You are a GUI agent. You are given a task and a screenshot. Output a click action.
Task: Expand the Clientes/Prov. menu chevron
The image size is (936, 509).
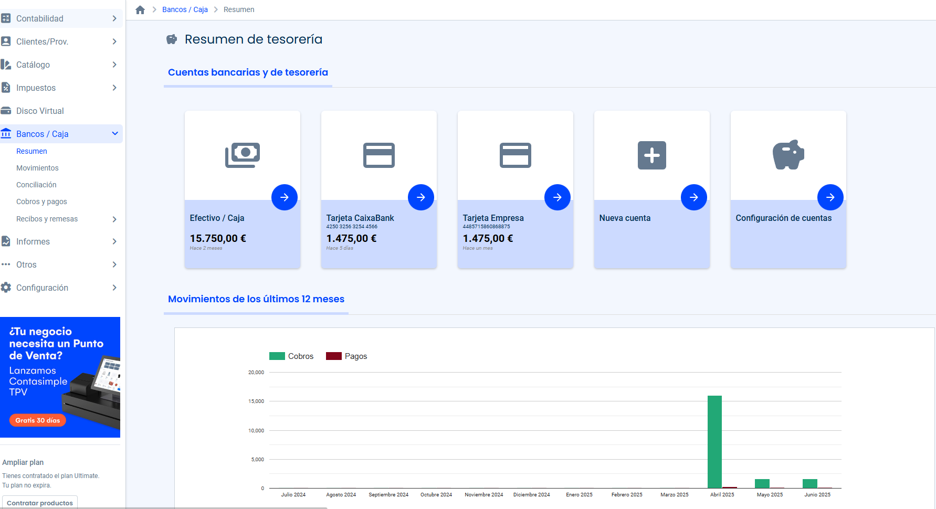[114, 41]
